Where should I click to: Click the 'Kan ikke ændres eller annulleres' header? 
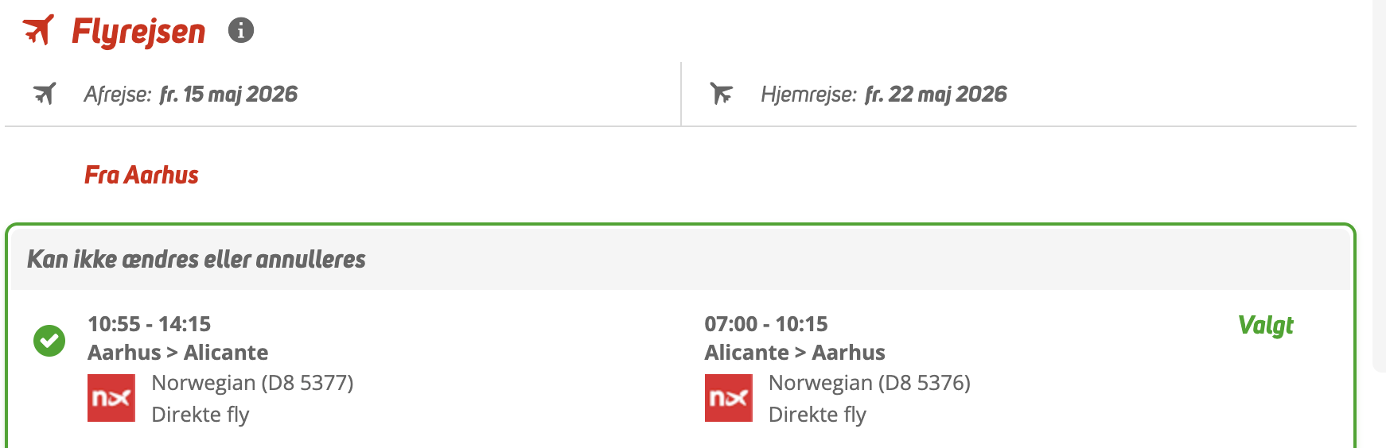coord(197,259)
